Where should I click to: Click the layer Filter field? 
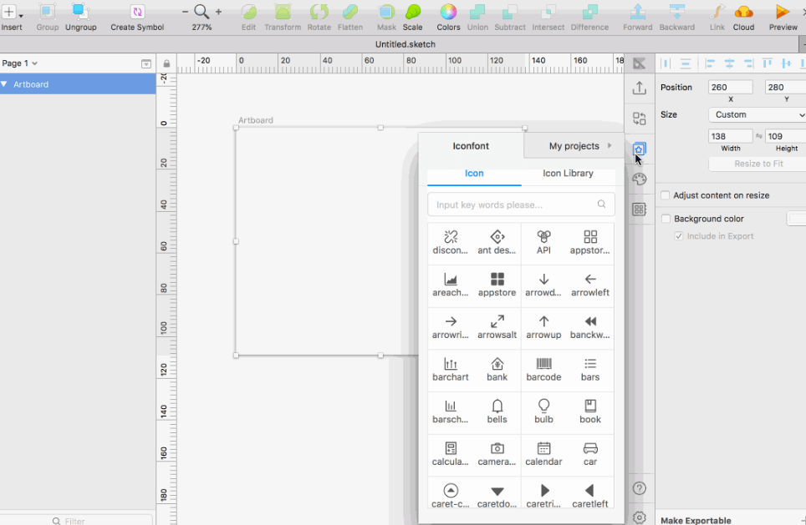(77, 520)
